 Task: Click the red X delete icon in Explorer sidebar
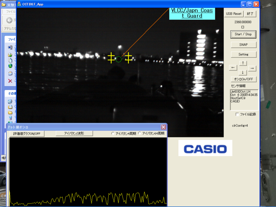pyautogui.click(x=10, y=81)
